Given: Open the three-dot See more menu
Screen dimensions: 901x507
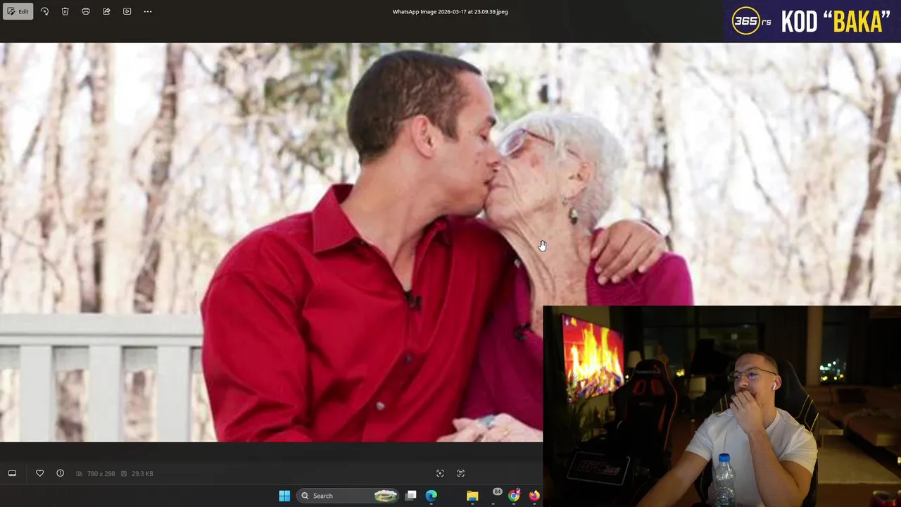Looking at the screenshot, I should (x=148, y=11).
